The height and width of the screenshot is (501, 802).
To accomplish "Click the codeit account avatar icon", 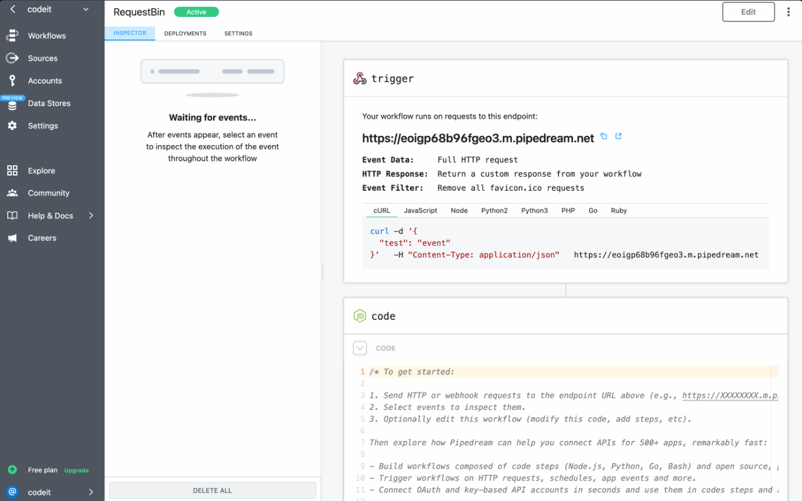I will (12, 492).
